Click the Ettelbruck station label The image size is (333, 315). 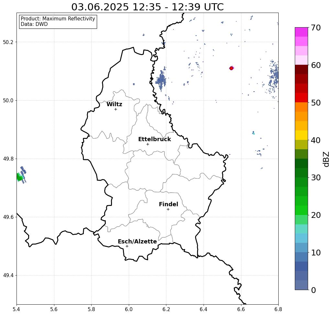(x=154, y=139)
